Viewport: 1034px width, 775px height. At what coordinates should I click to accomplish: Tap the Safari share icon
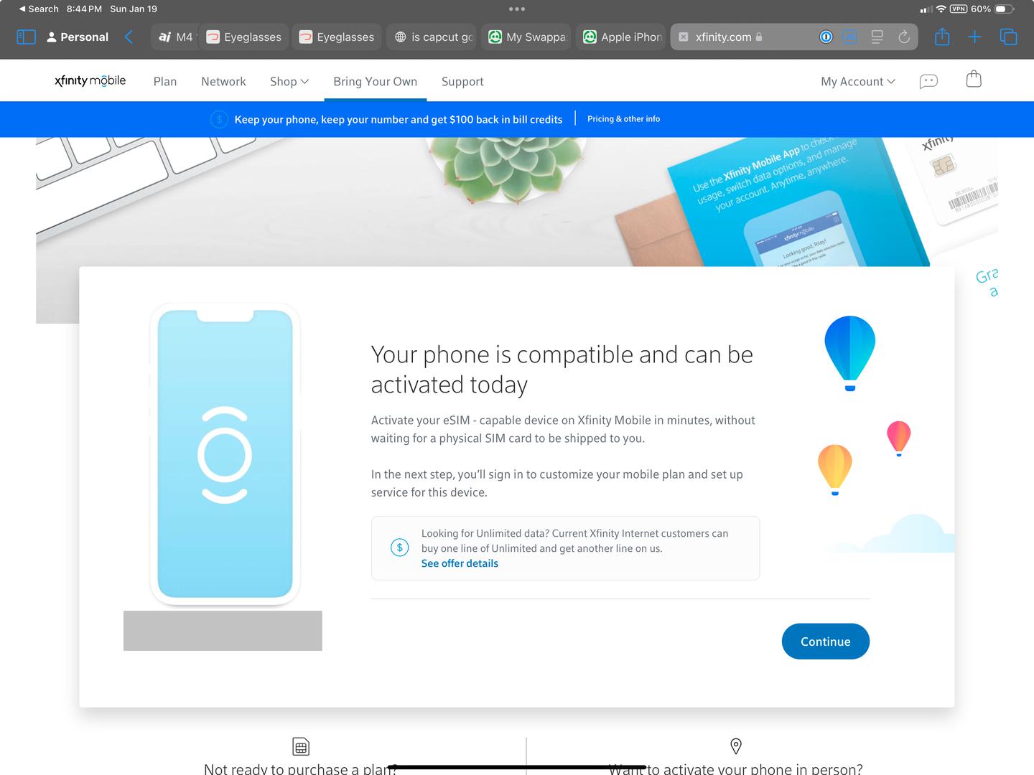click(x=942, y=37)
